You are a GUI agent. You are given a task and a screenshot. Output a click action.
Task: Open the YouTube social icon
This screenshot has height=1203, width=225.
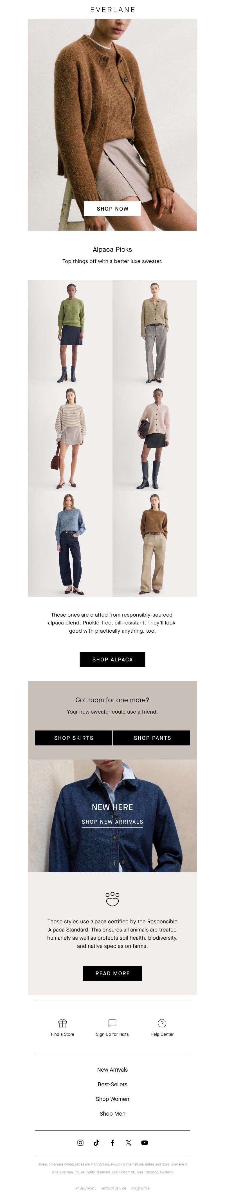tap(144, 1143)
